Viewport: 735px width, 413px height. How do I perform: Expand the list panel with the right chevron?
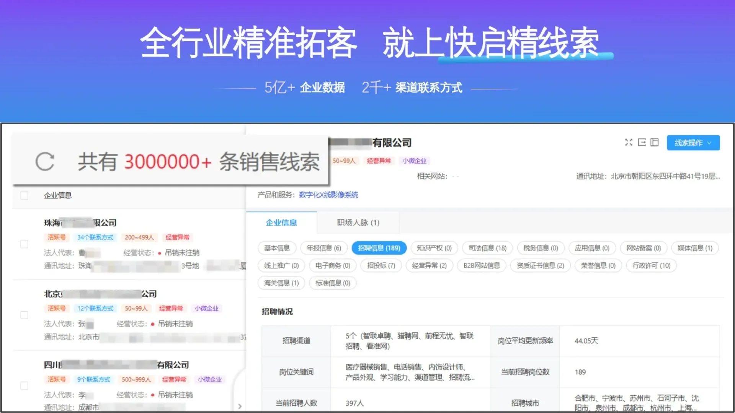click(240, 406)
